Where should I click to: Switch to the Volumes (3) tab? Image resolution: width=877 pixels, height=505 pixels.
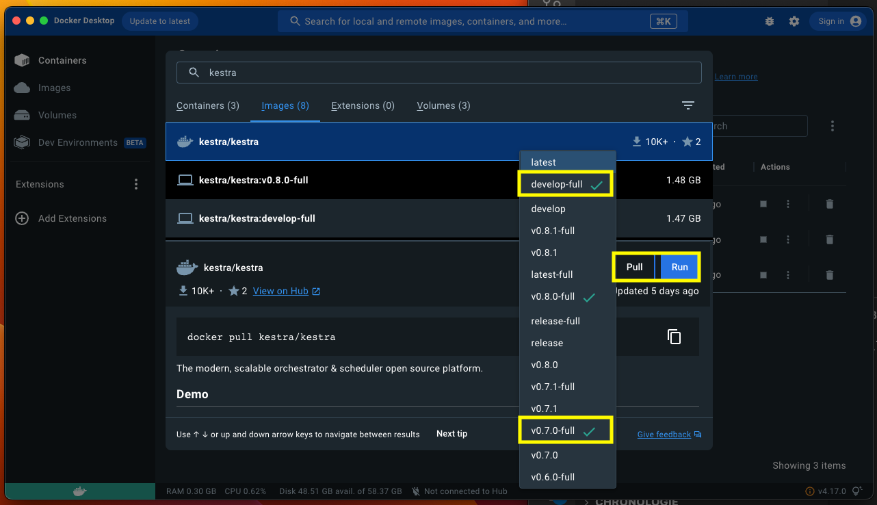[x=443, y=105]
